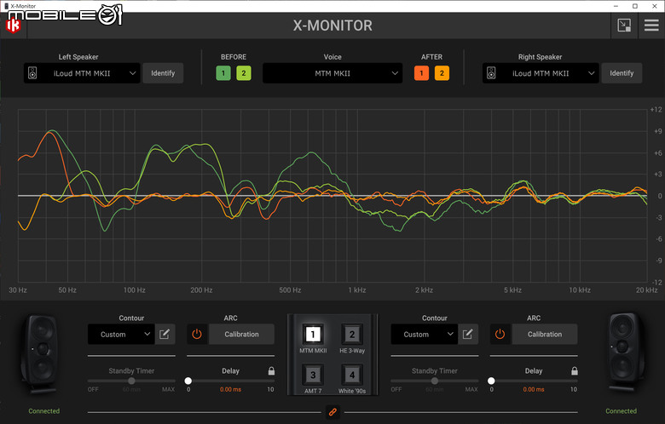Toggle BEFORE curve 1 green button
Viewport: 665px width, 424px height.
coord(223,73)
